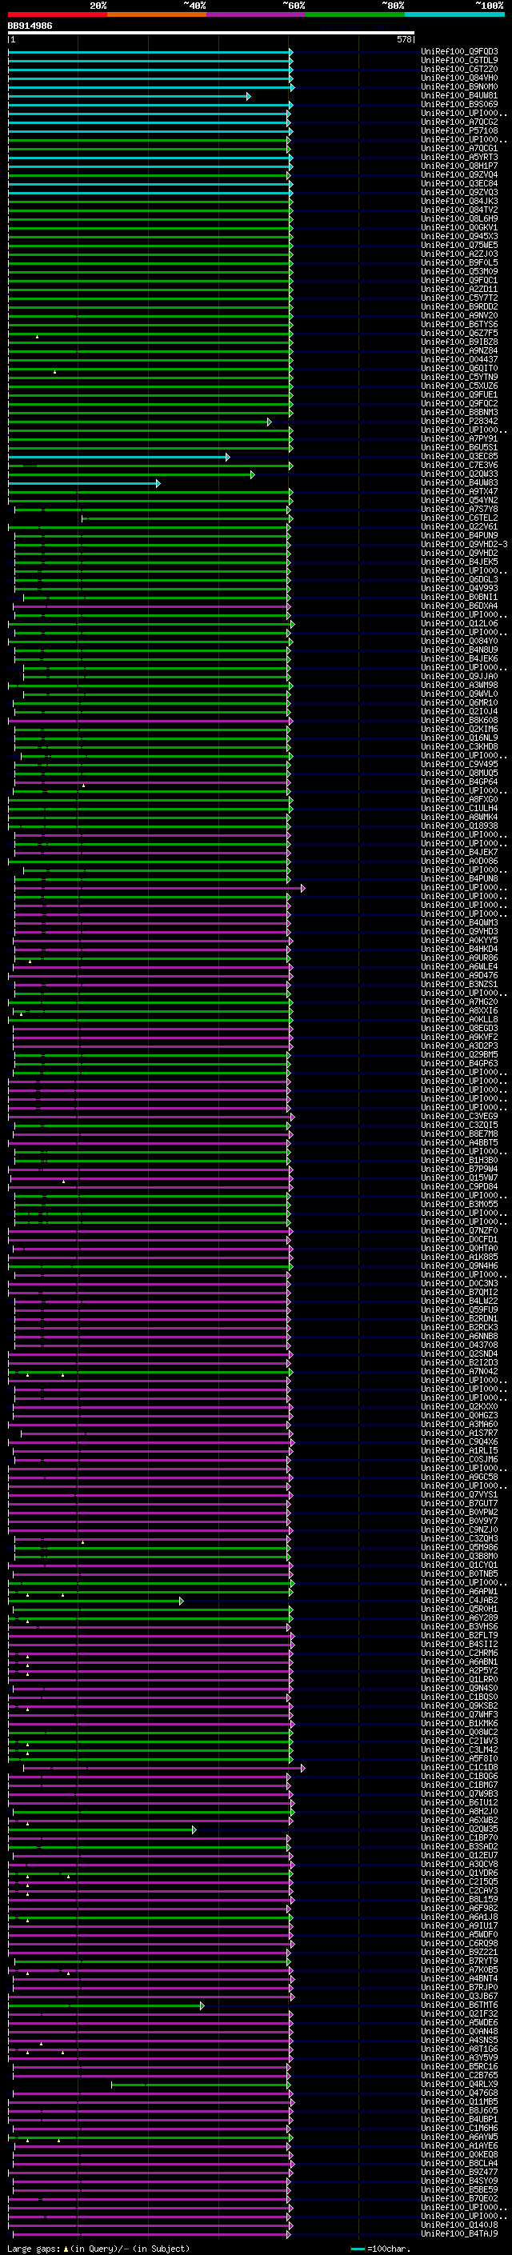Click label UniRef100_A6AYW5
This screenshot has width=512, height=2255.
tap(459, 2137)
